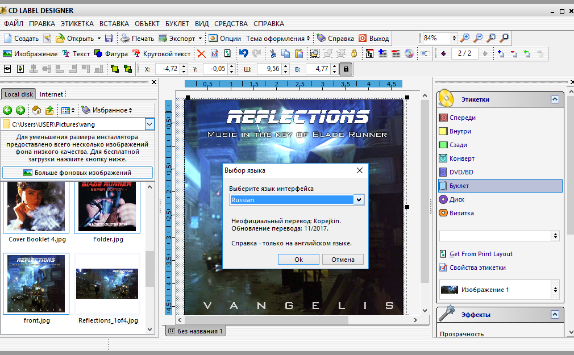
Task: Collapse the Эффекты panel
Action: click(555, 314)
